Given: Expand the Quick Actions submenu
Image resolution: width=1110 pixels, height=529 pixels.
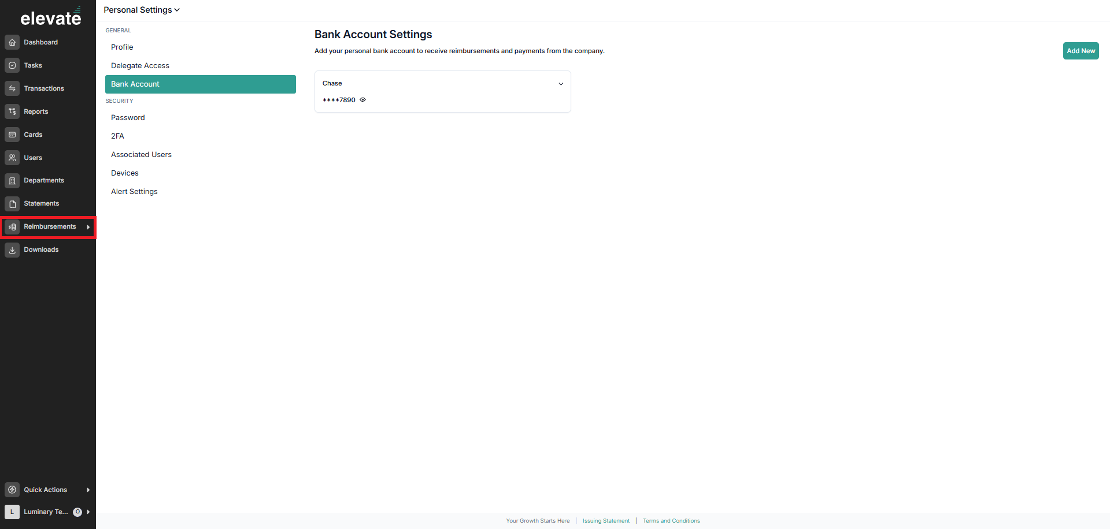Looking at the screenshot, I should 88,490.
